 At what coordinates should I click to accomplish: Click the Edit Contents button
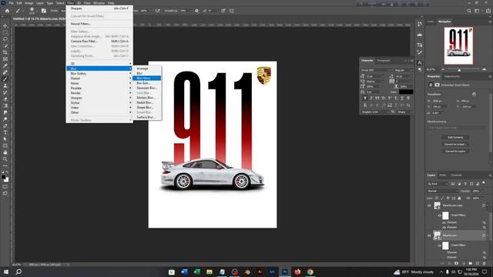tap(455, 137)
